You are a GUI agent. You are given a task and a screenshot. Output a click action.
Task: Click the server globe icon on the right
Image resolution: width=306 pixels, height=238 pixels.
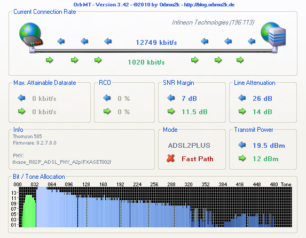[273, 35]
